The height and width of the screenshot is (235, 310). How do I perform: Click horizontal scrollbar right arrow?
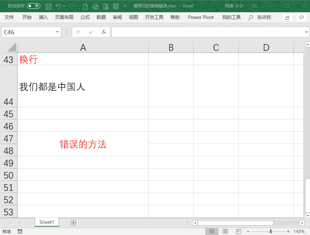pyautogui.click(x=302, y=223)
